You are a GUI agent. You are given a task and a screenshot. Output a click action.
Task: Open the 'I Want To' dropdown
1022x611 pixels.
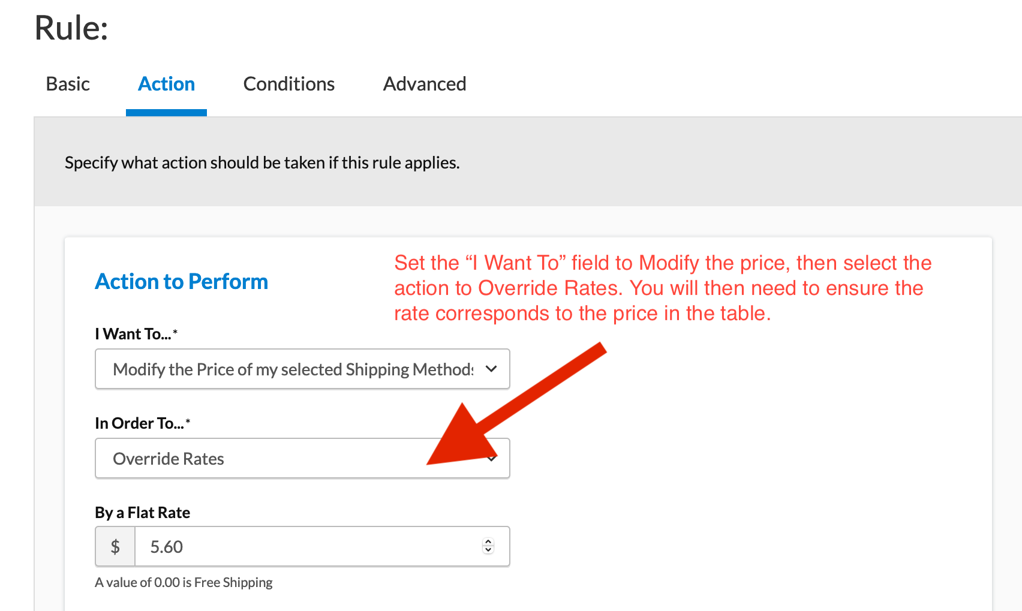tap(302, 369)
